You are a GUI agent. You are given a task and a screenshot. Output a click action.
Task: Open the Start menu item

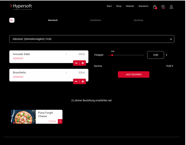109,6
